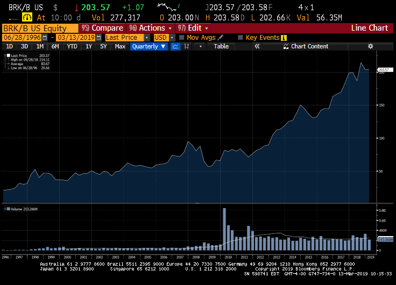This screenshot has width=396, height=285.
Task: Open the Edit dropdown menu
Action: pos(193,28)
